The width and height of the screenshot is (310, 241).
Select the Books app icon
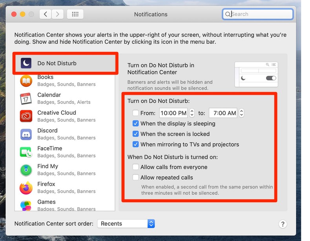pyautogui.click(x=26, y=81)
